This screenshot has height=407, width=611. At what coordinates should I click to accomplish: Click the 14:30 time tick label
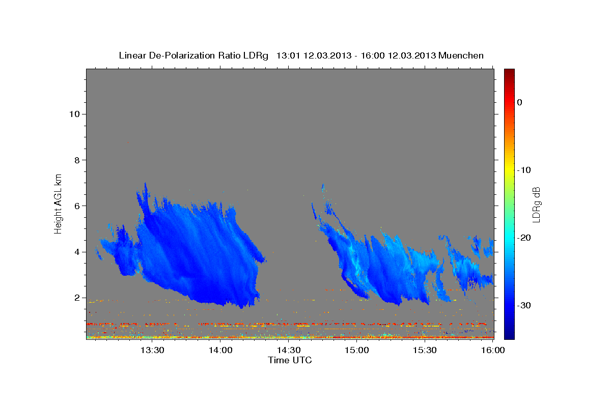point(289,350)
